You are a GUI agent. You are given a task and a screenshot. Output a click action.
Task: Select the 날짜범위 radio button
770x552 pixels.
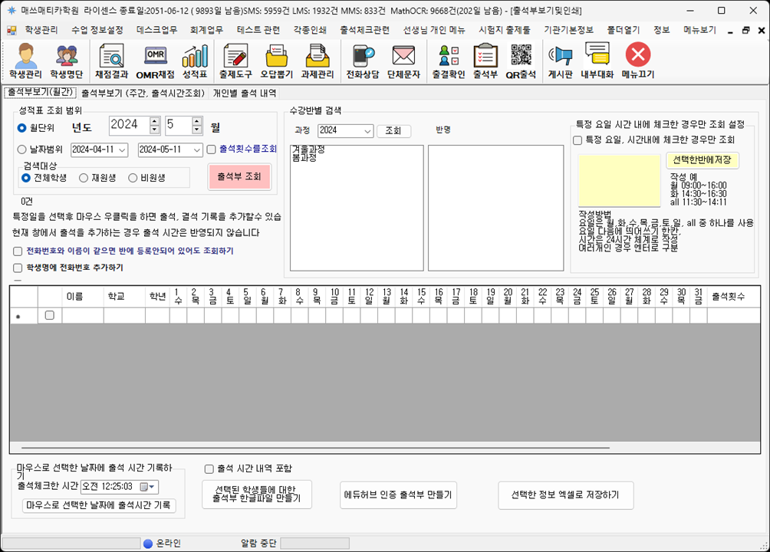point(22,149)
